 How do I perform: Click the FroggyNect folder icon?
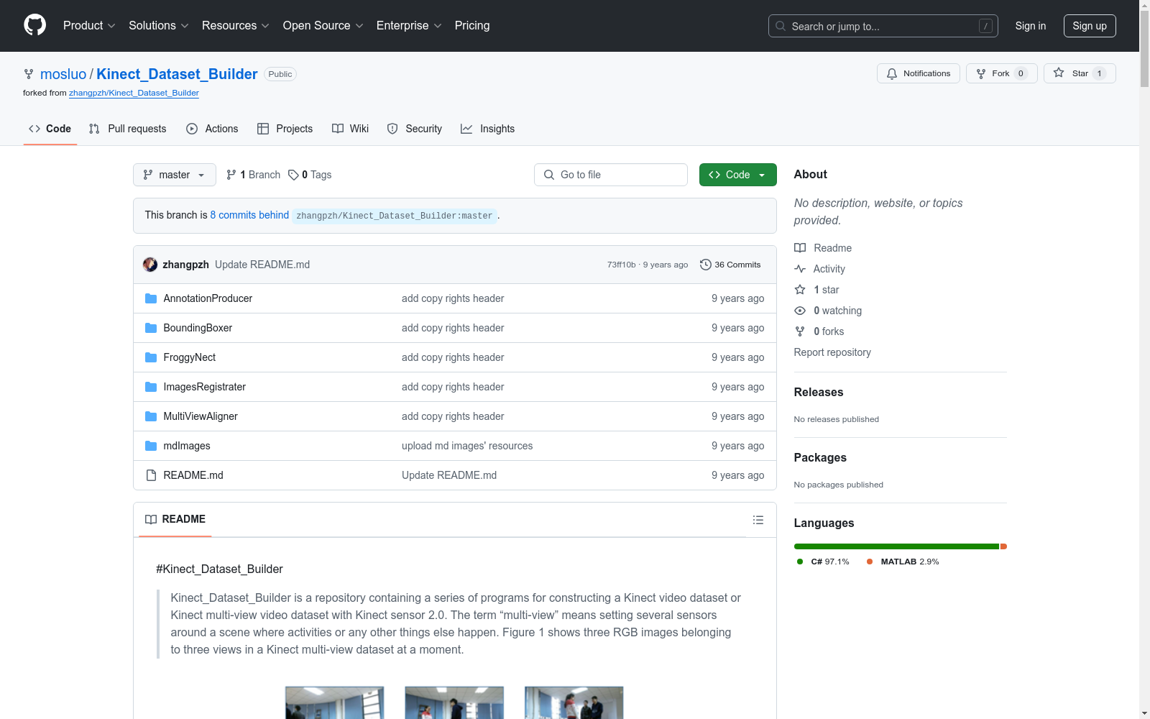pos(151,357)
